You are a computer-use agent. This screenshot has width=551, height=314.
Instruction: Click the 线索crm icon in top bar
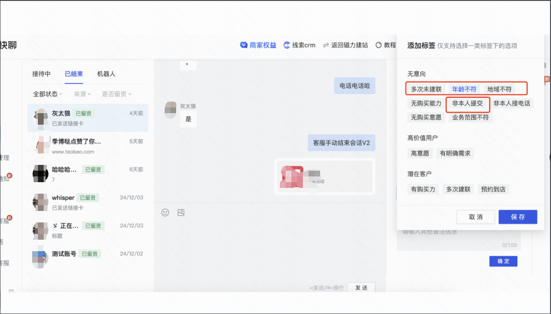pyautogui.click(x=287, y=45)
